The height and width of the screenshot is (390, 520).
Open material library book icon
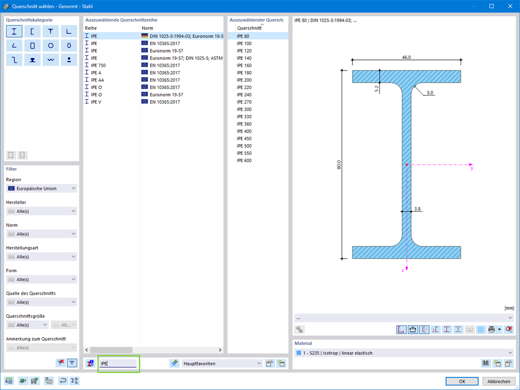pos(486,364)
